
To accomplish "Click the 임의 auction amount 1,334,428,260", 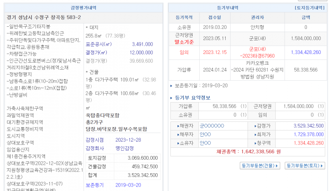I will 306,52.
